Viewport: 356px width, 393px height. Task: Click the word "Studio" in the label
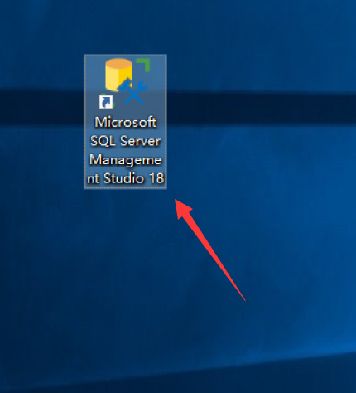pyautogui.click(x=124, y=178)
